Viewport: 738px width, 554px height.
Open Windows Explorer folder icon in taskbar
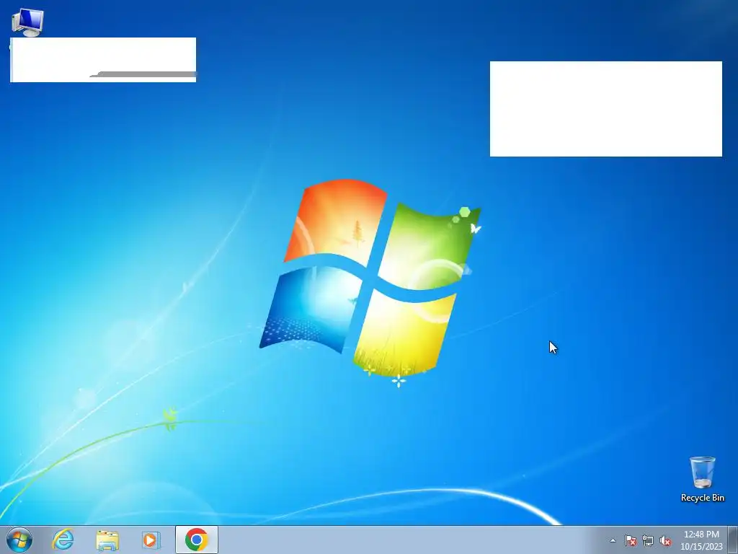[x=107, y=540]
